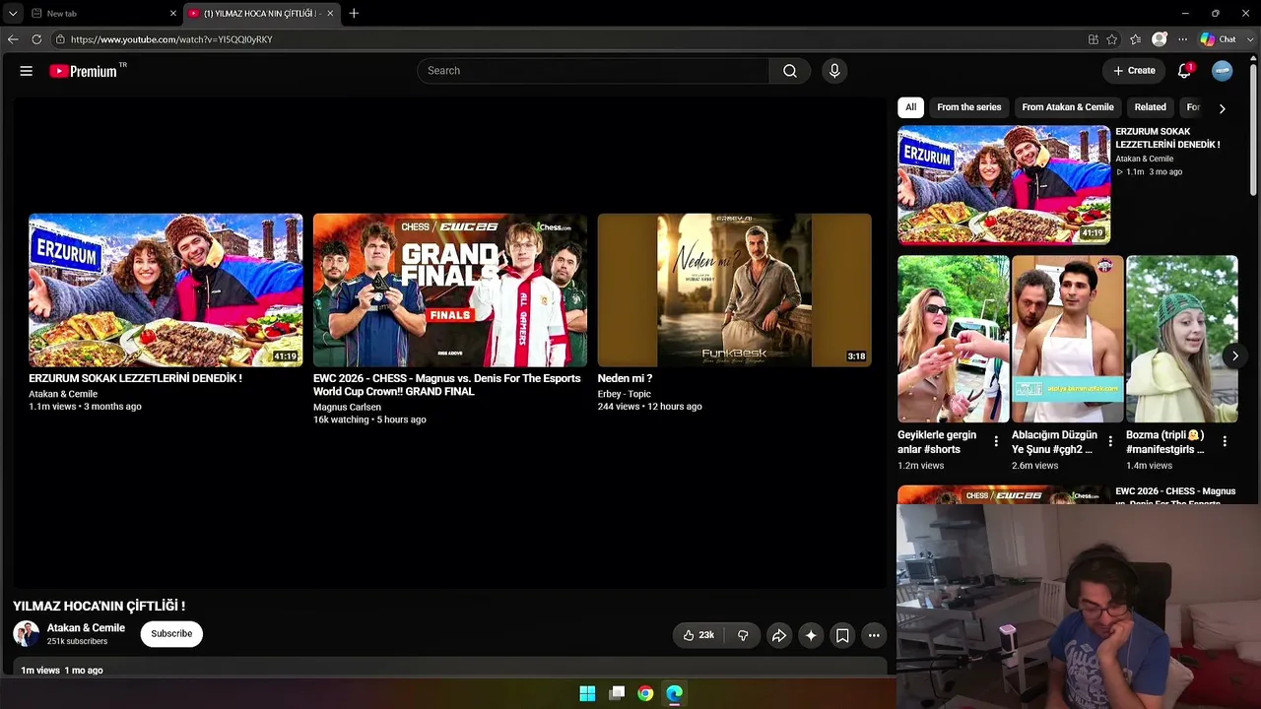
Task: Open the Windows Start menu
Action: click(x=587, y=693)
